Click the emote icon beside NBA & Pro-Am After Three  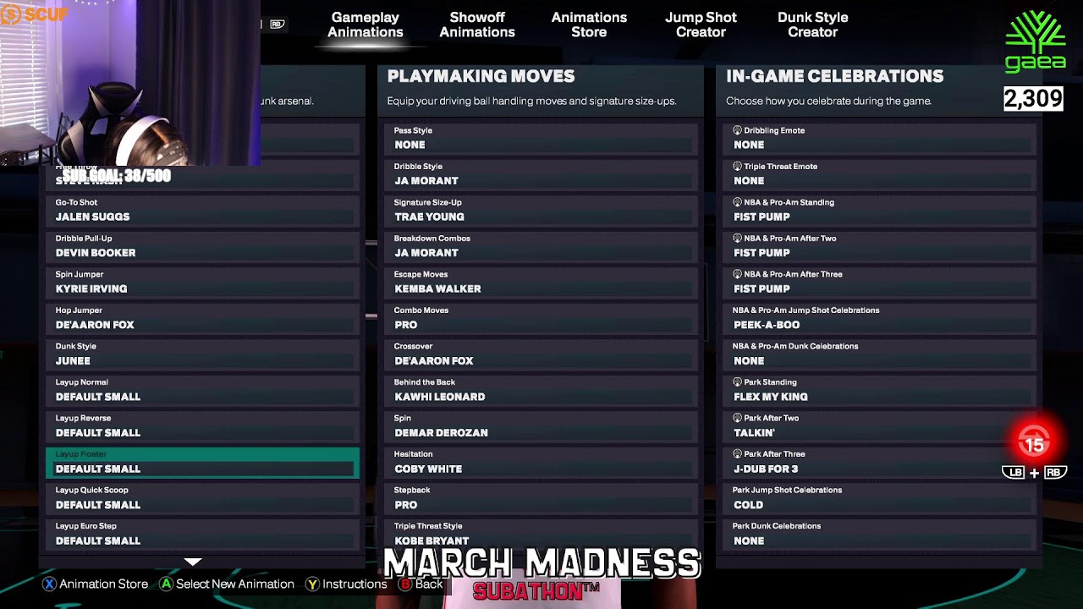[737, 274]
